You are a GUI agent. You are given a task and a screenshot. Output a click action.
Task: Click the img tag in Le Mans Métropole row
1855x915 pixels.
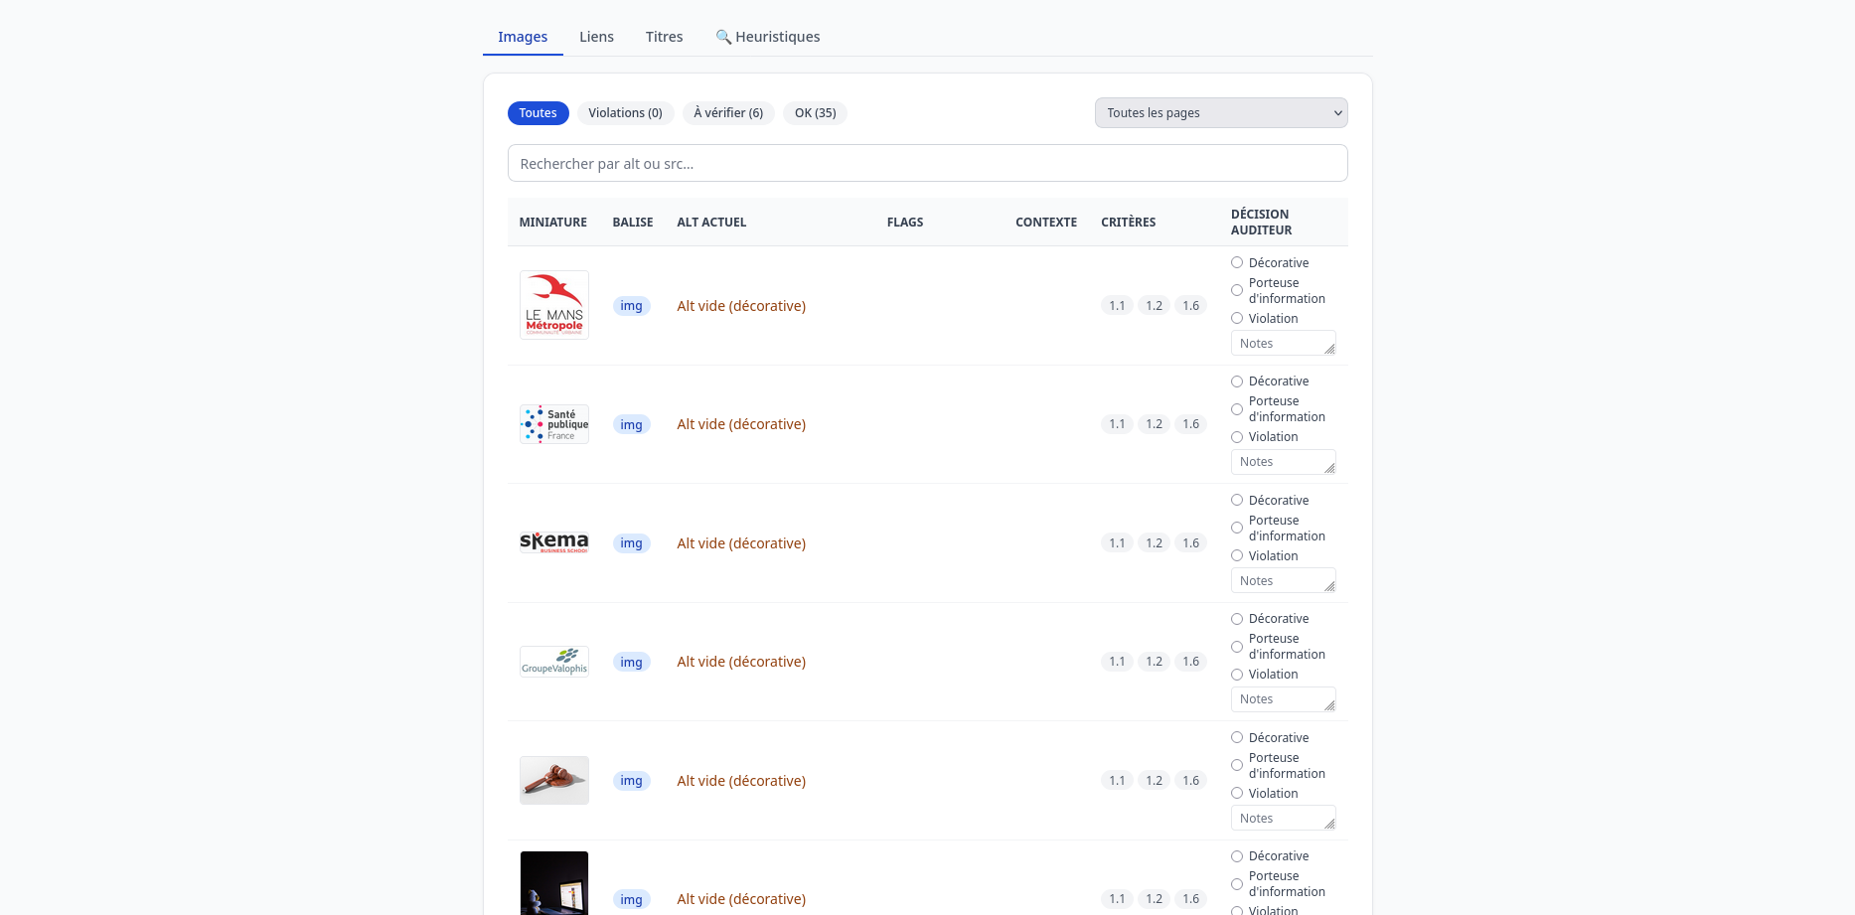[x=631, y=306]
